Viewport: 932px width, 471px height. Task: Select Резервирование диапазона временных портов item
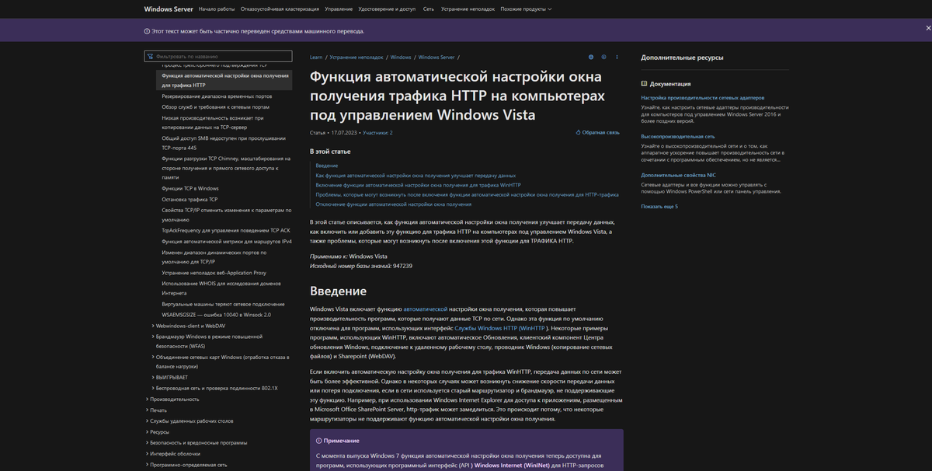click(x=217, y=96)
